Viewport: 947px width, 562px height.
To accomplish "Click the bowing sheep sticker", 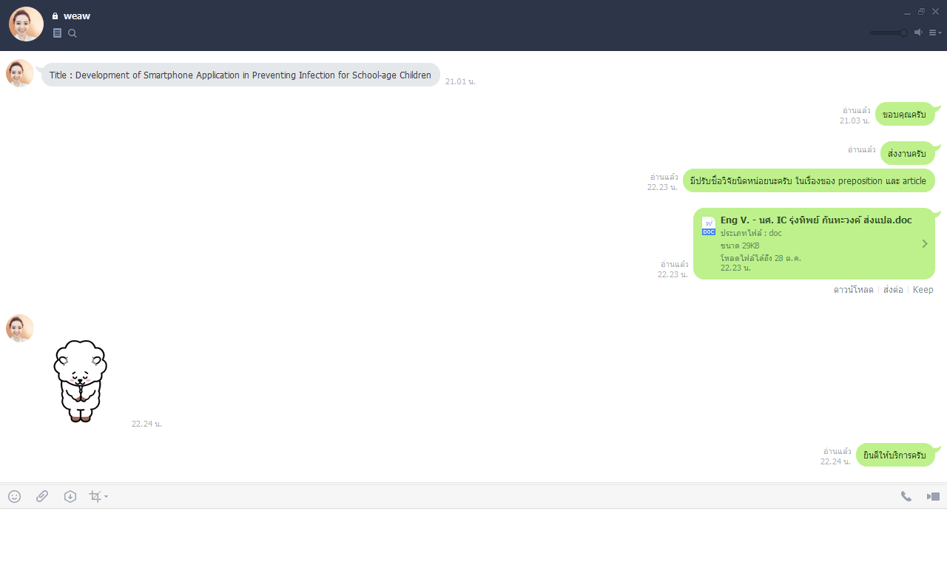I will [x=81, y=381].
